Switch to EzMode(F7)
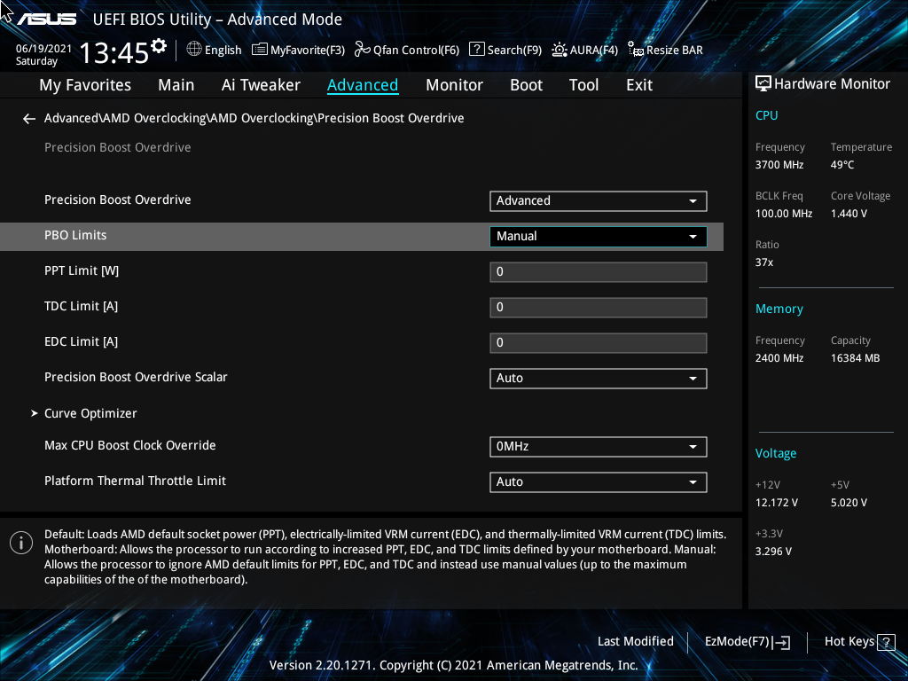This screenshot has width=908, height=681. [x=747, y=642]
